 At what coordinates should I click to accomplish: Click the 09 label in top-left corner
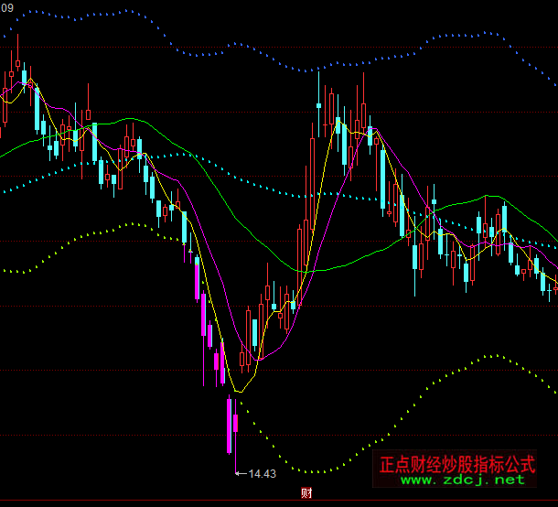[x=6, y=5]
